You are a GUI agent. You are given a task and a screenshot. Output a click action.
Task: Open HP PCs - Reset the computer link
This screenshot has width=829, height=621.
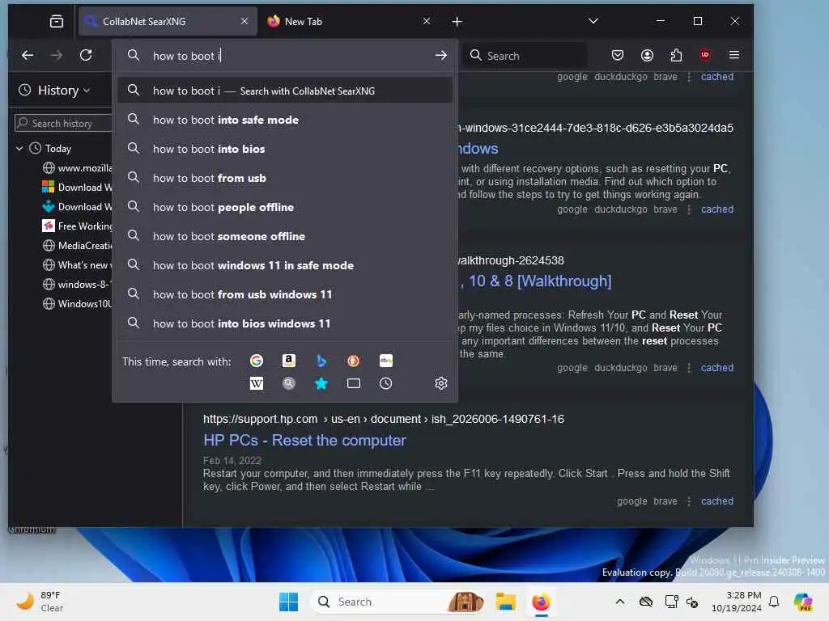pyautogui.click(x=304, y=440)
